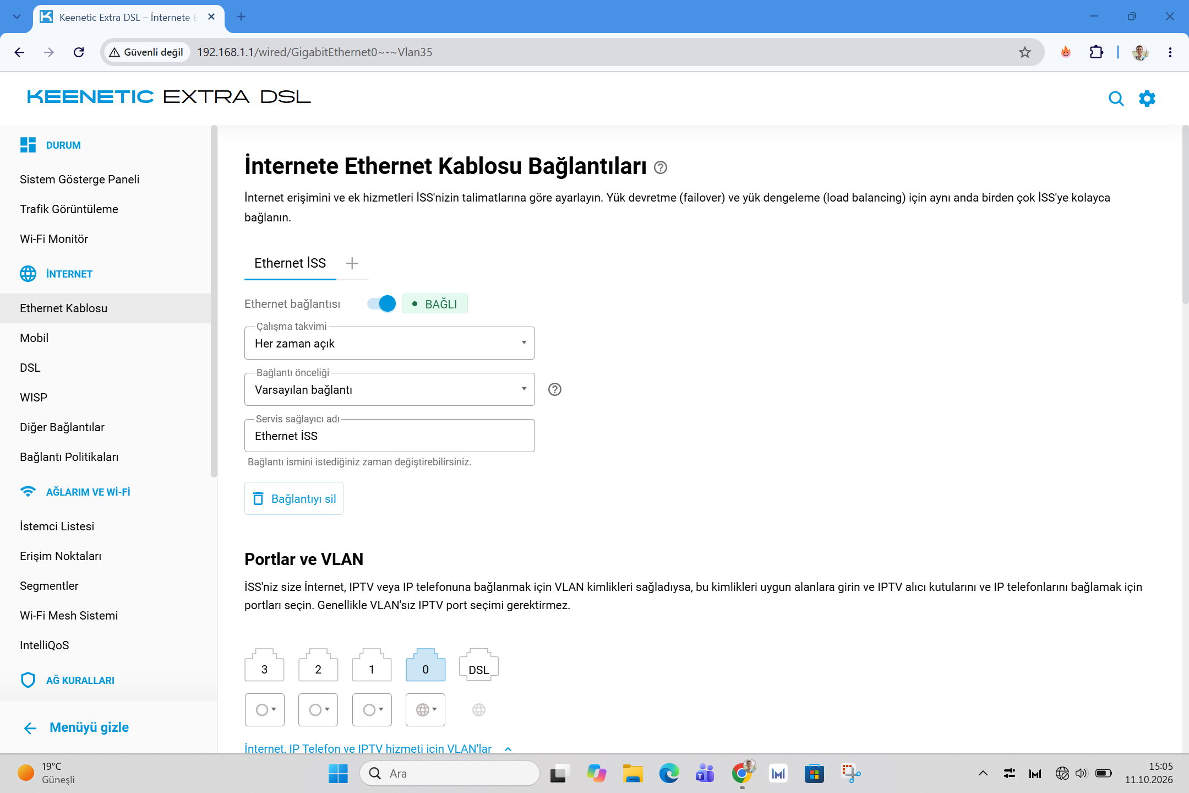Screen dimensions: 1189x793
Task: Click the Bağlantıyı sil button
Action: click(x=294, y=498)
